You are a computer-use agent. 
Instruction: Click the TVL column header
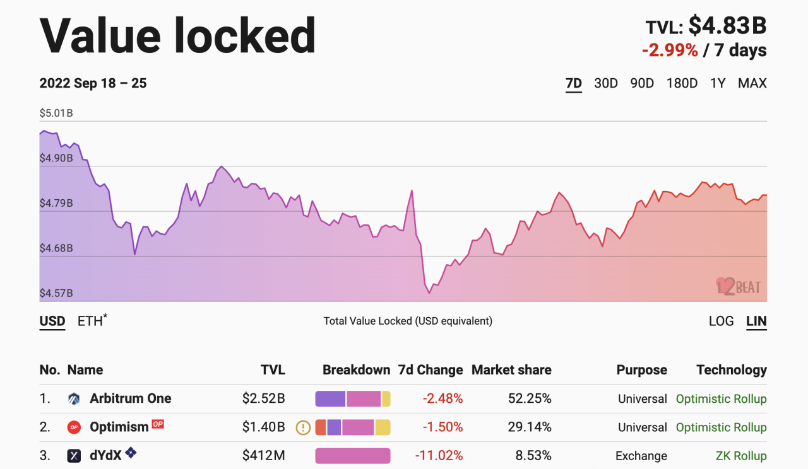(273, 370)
